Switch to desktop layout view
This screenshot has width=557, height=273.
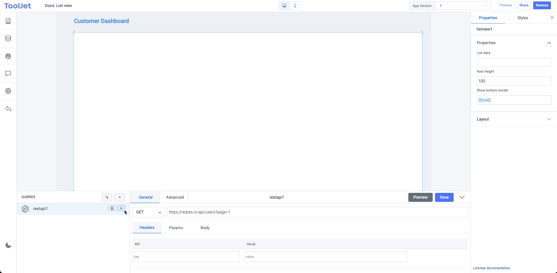[x=284, y=6]
